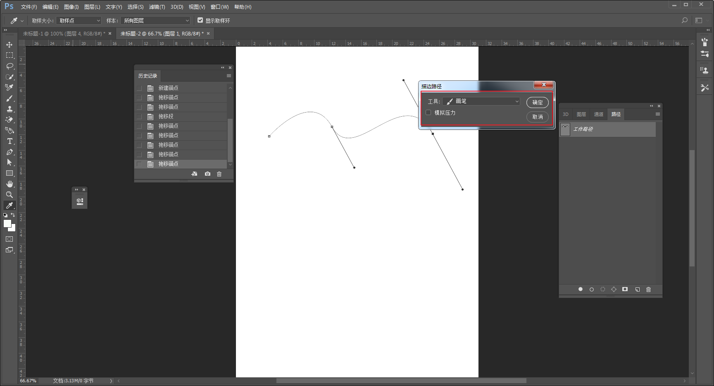Load path as a selection
The width and height of the screenshot is (714, 386).
pyautogui.click(x=603, y=289)
